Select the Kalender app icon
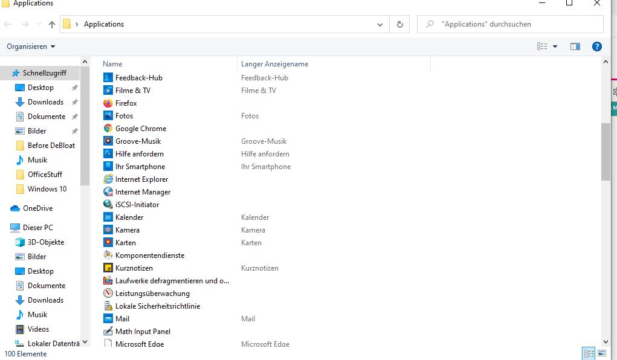This screenshot has width=617, height=360. pos(108,217)
